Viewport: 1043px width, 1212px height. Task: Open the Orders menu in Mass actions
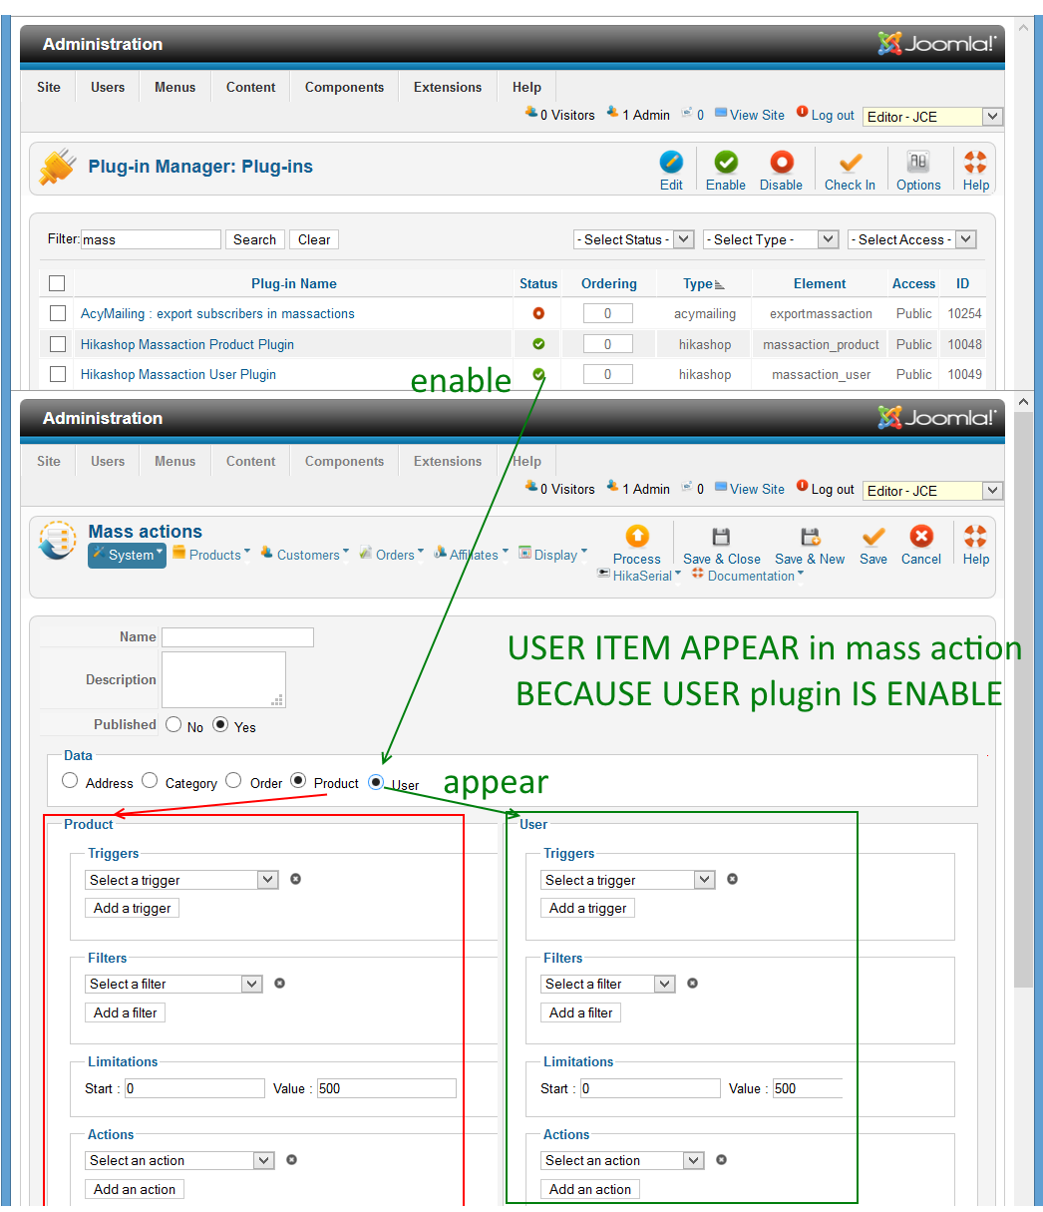point(392,555)
